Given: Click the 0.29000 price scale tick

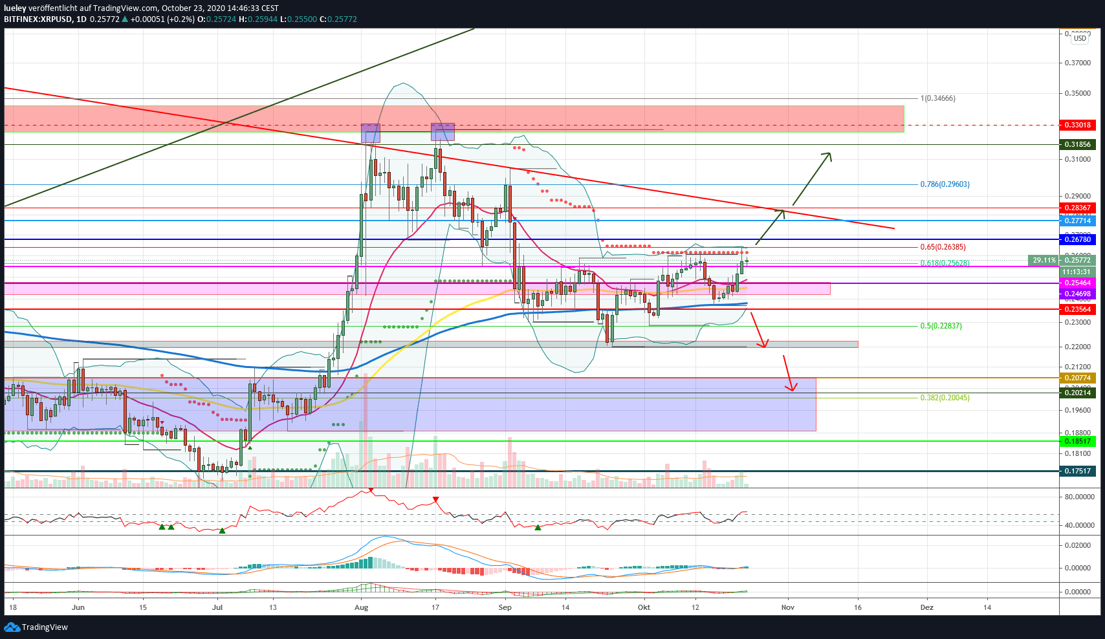Looking at the screenshot, I should click(x=1078, y=196).
